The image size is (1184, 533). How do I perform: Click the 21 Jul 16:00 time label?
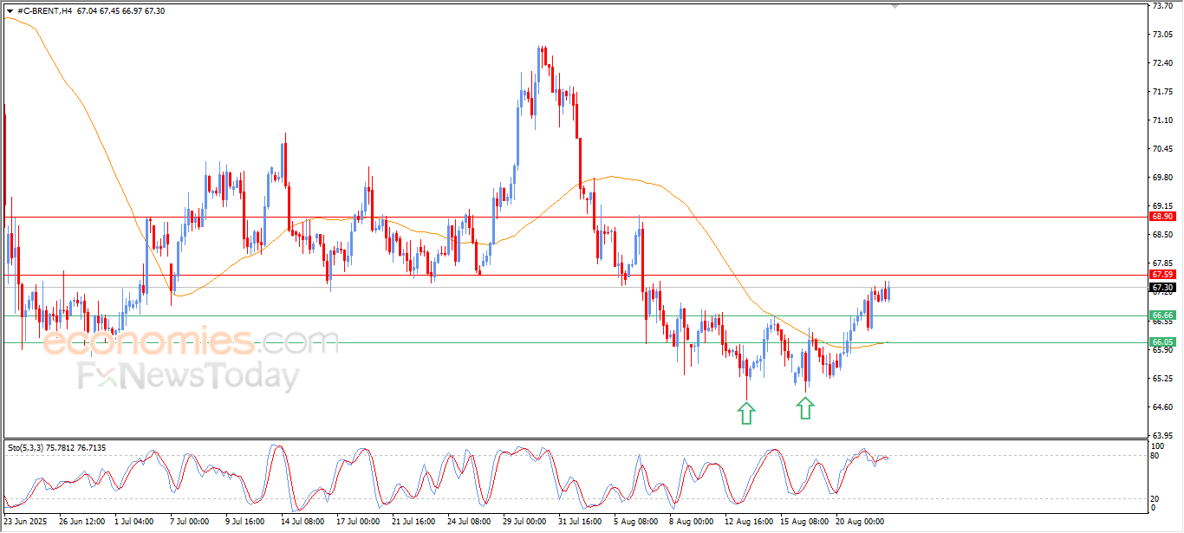click(x=413, y=522)
